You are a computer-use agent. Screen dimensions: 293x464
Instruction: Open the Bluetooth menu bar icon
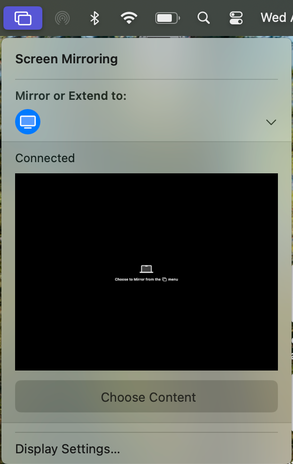tap(94, 18)
